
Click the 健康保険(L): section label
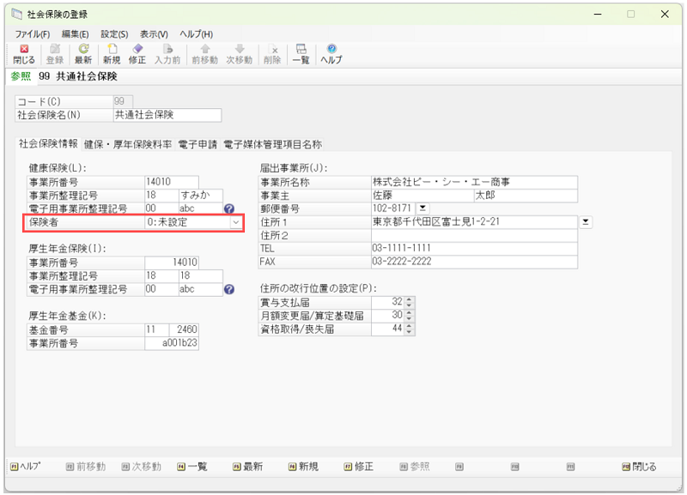pyautogui.click(x=58, y=168)
